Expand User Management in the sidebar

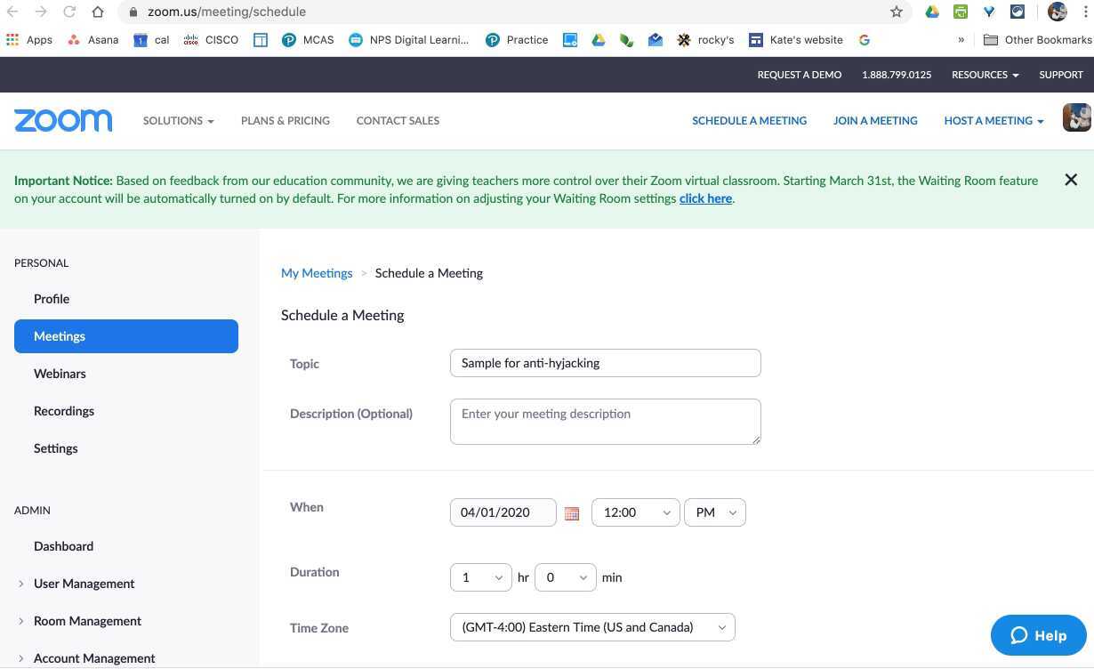(x=84, y=584)
